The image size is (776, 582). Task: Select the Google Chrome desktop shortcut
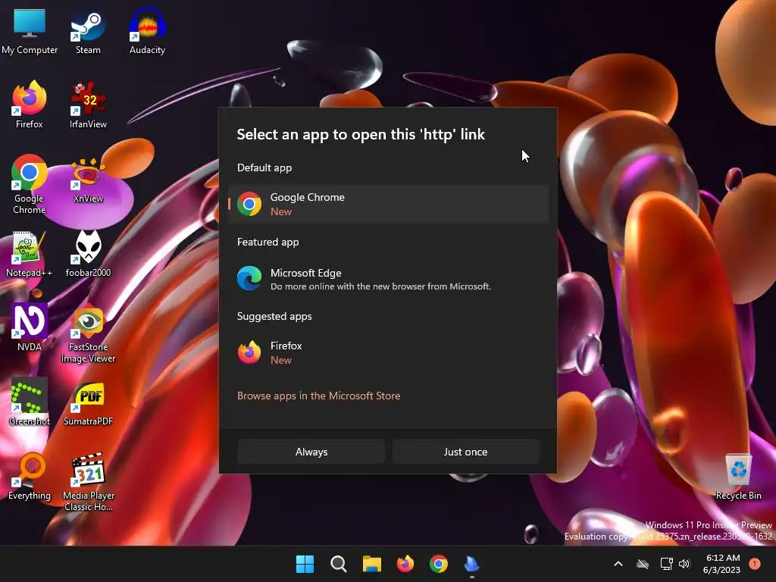[30, 185]
